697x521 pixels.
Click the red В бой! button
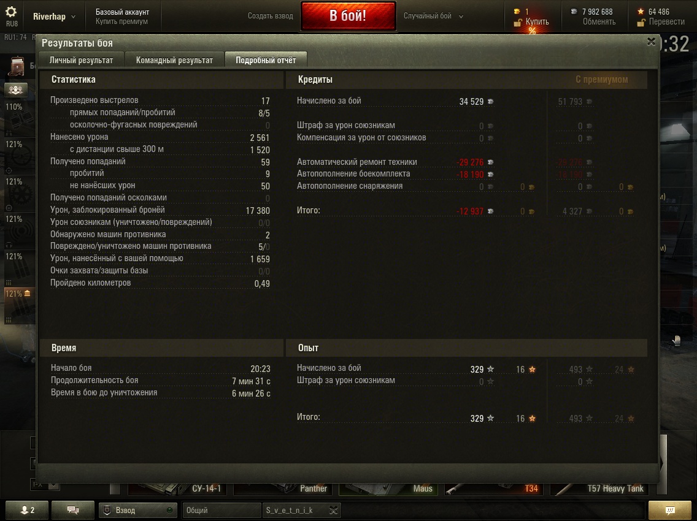coord(348,16)
